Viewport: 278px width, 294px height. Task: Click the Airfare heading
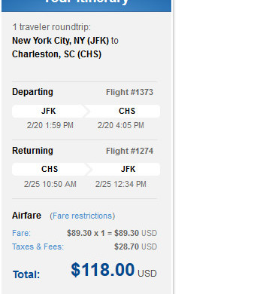click(x=26, y=216)
